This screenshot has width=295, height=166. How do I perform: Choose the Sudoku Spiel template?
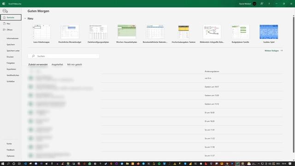coord(269,34)
